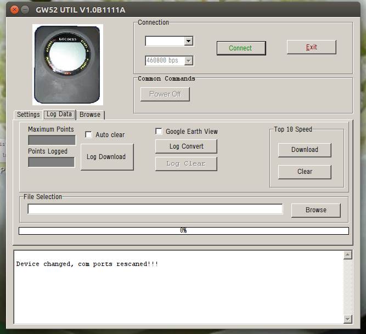This screenshot has width=366, height=334.
Task: Click the GPS watch device image
Action: click(x=68, y=64)
